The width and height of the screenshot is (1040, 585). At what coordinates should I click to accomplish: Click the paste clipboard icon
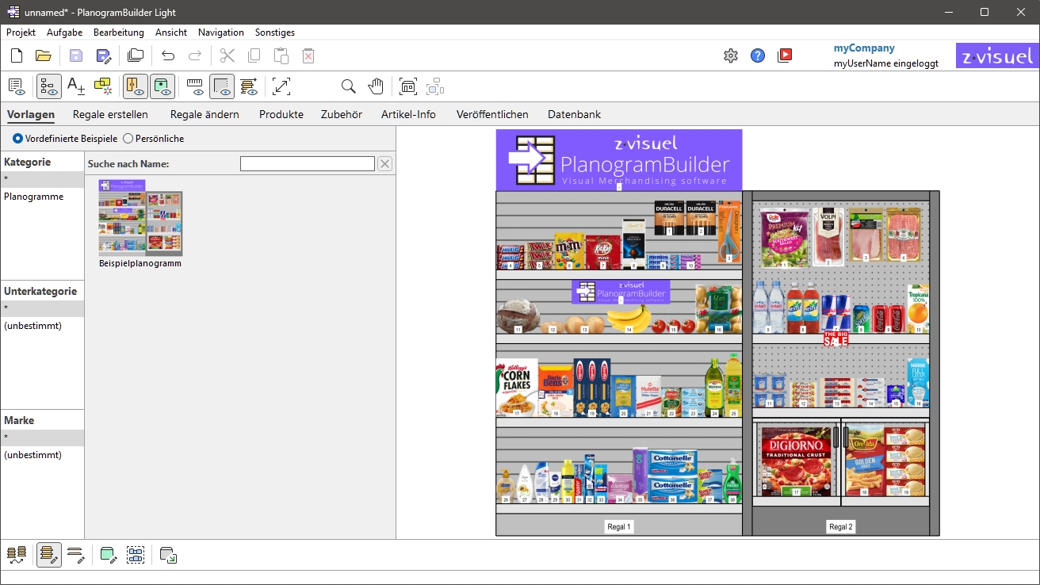coord(281,55)
